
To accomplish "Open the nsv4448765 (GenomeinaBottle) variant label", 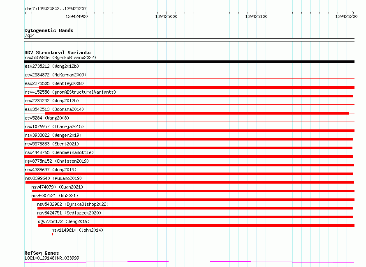I will click(x=59, y=152).
